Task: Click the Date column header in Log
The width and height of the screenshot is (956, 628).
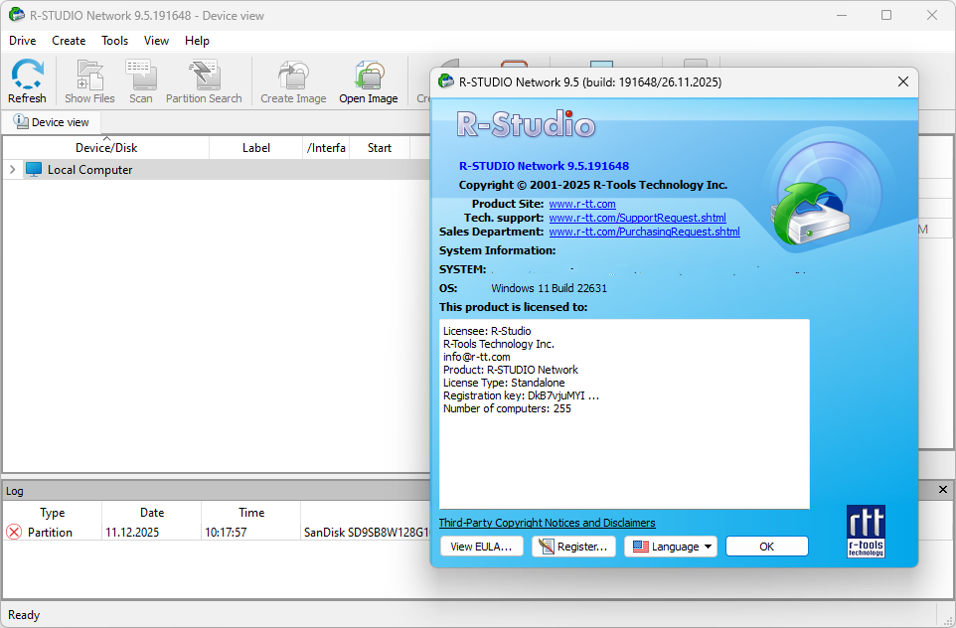Action: coord(152,513)
